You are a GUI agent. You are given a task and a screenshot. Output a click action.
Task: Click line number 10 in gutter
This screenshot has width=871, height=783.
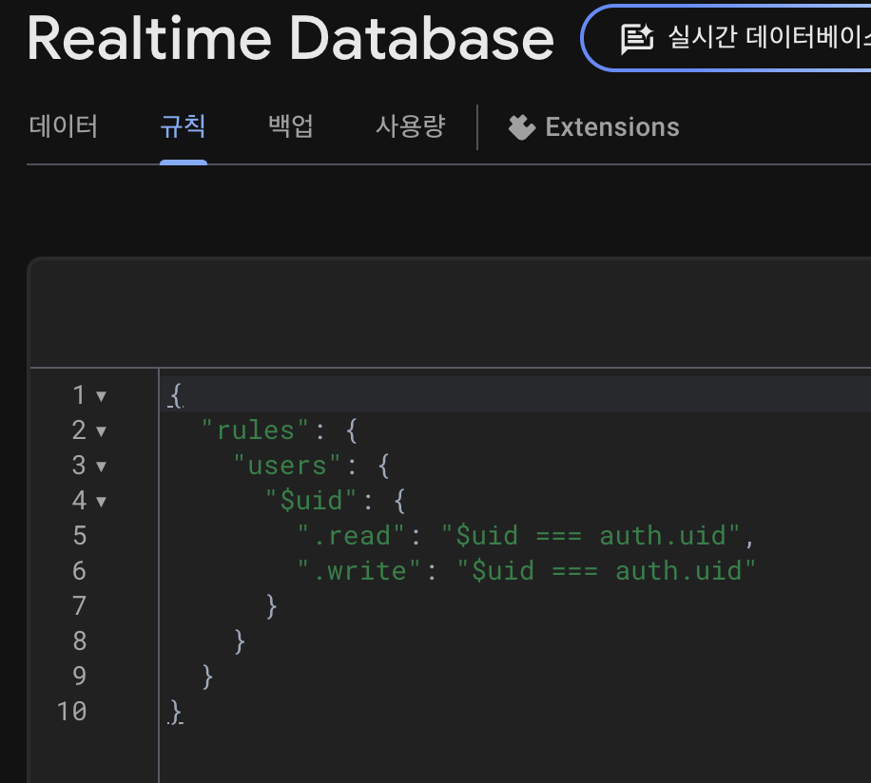[x=71, y=712]
